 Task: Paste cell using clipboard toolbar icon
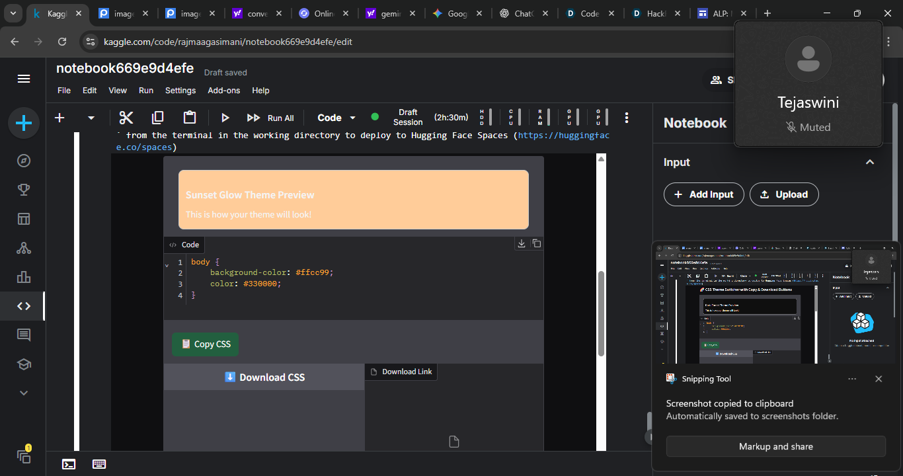click(190, 118)
